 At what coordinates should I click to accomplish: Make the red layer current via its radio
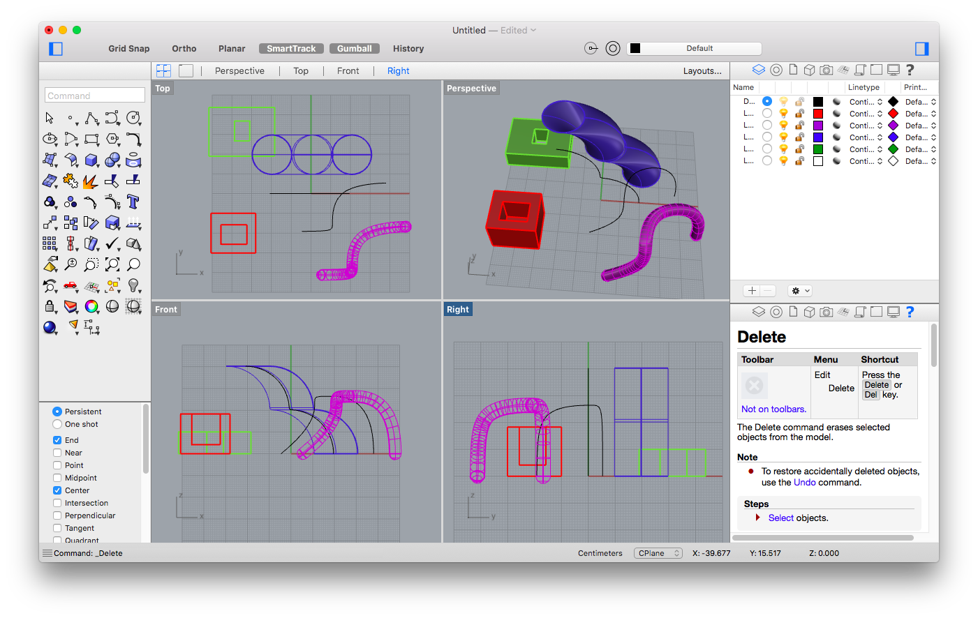click(767, 113)
